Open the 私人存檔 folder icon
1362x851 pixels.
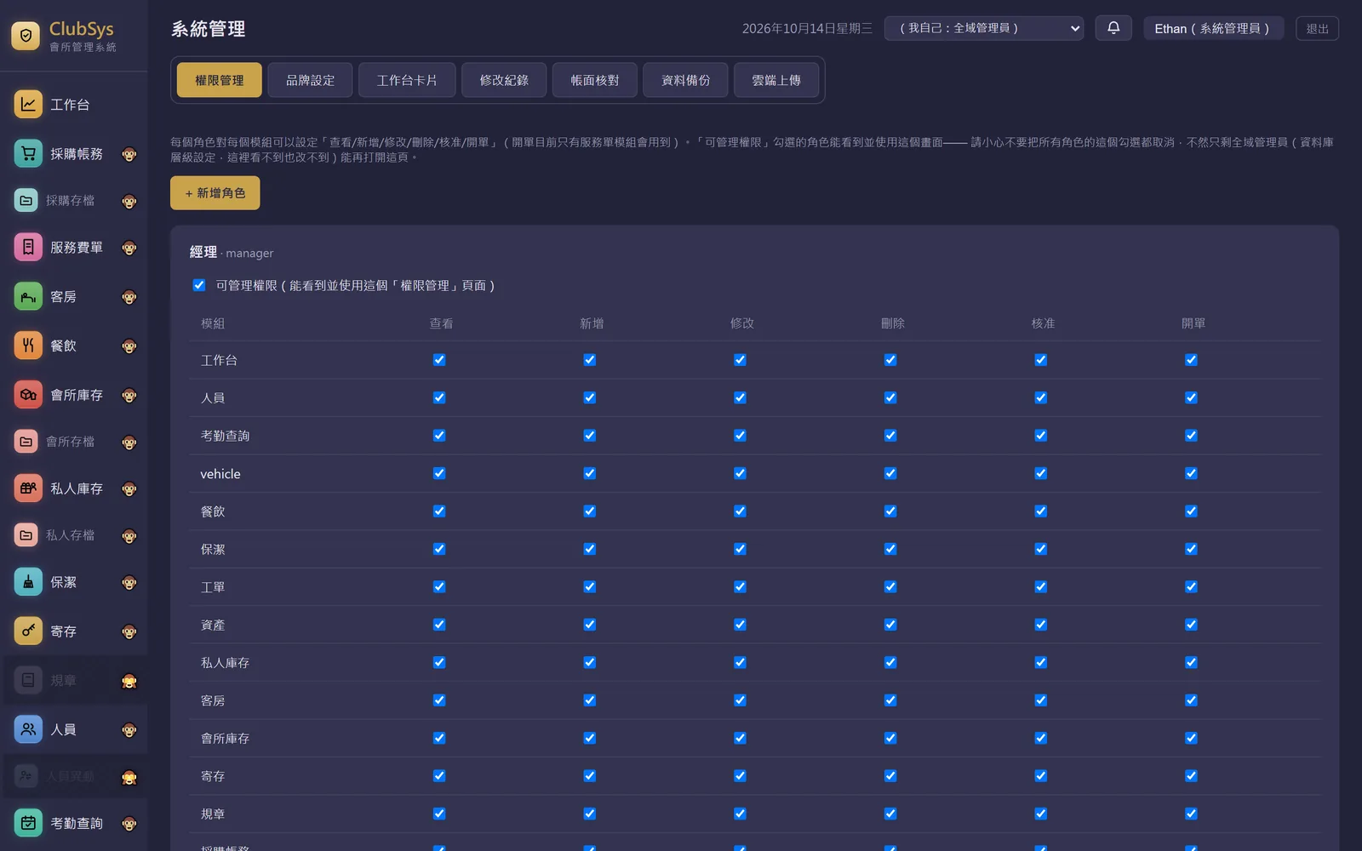[26, 535]
